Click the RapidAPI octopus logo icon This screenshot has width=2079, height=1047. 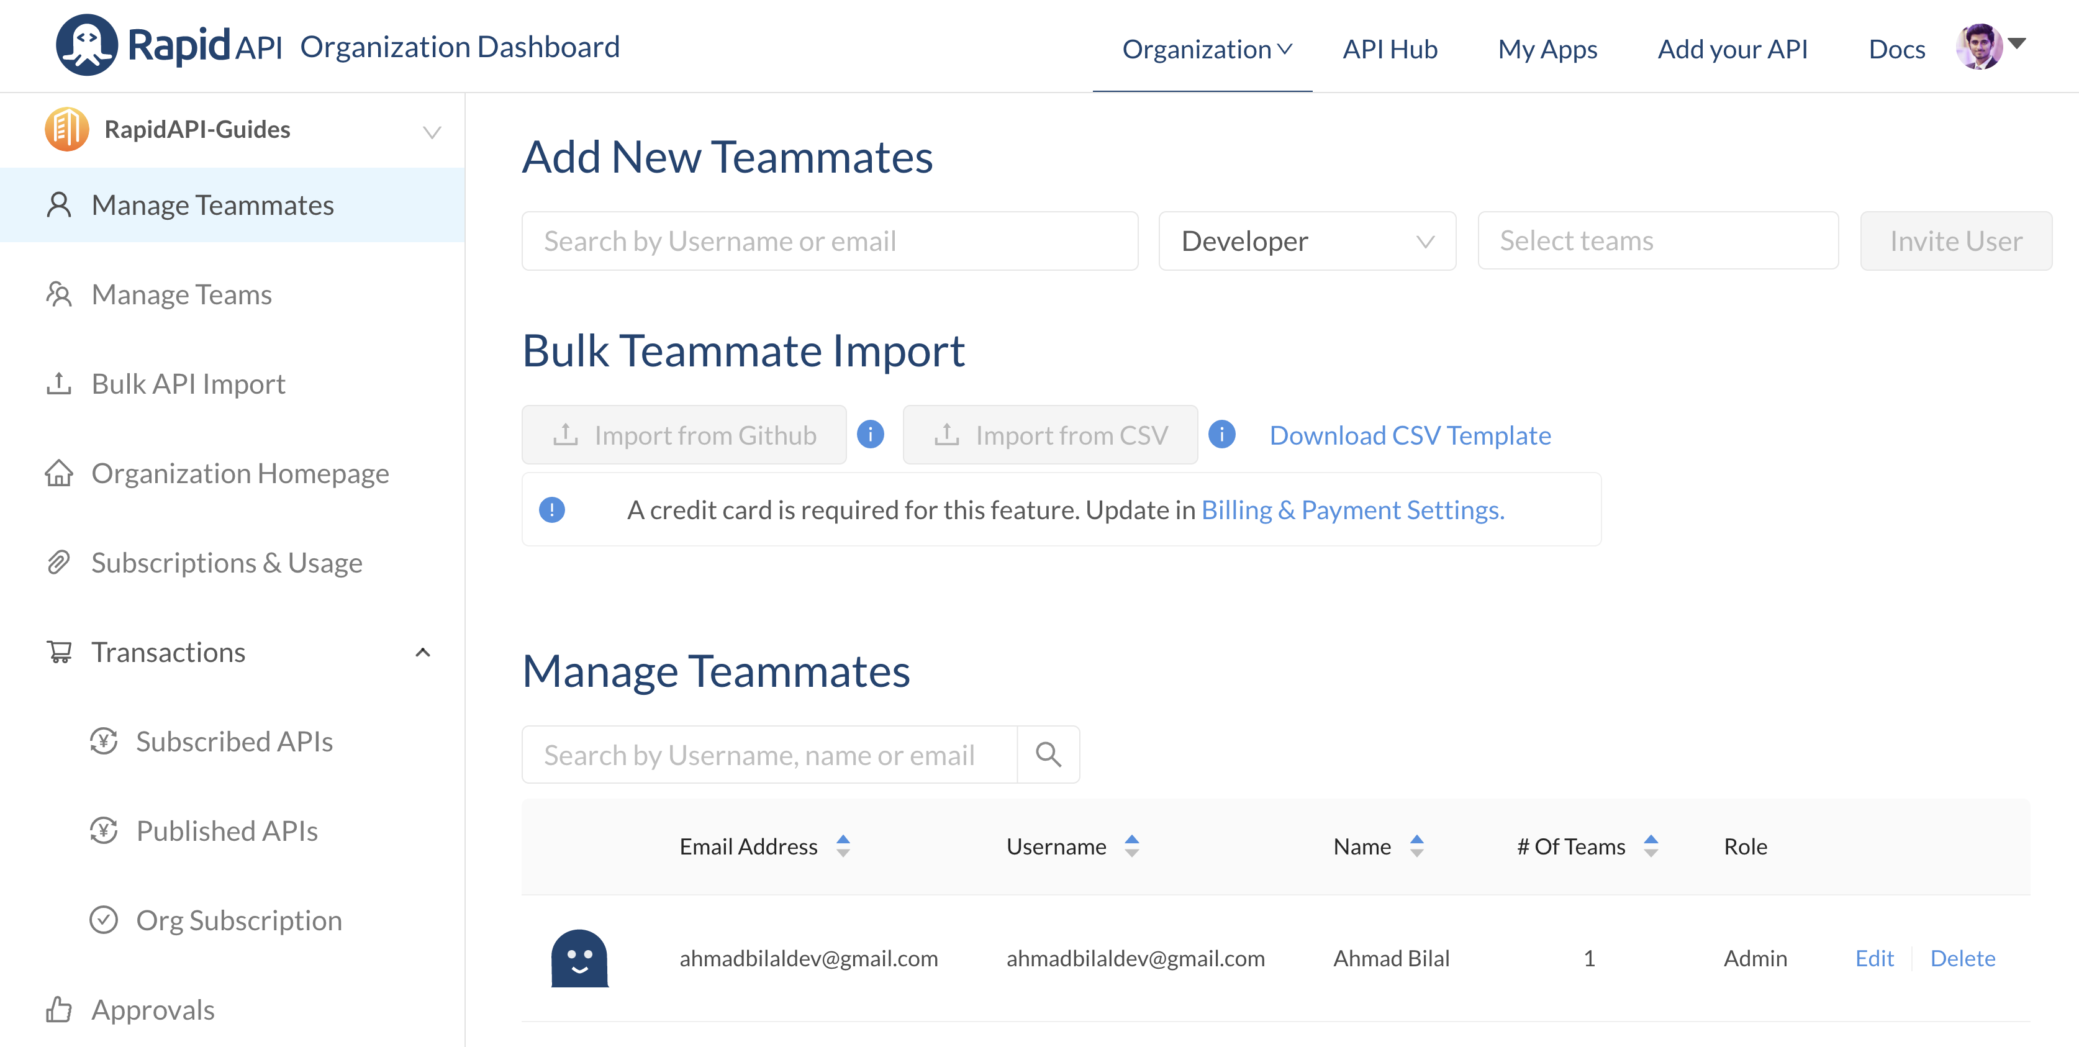pyautogui.click(x=86, y=45)
